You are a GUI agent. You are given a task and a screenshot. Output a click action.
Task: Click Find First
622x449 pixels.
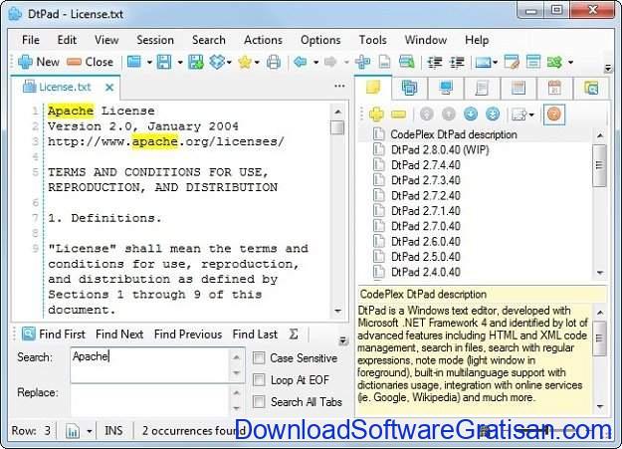(x=62, y=335)
